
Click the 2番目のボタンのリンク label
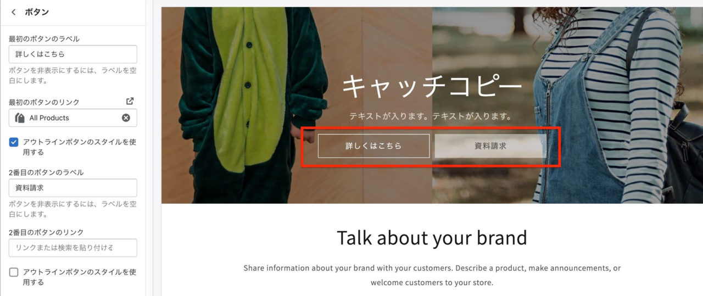(46, 232)
